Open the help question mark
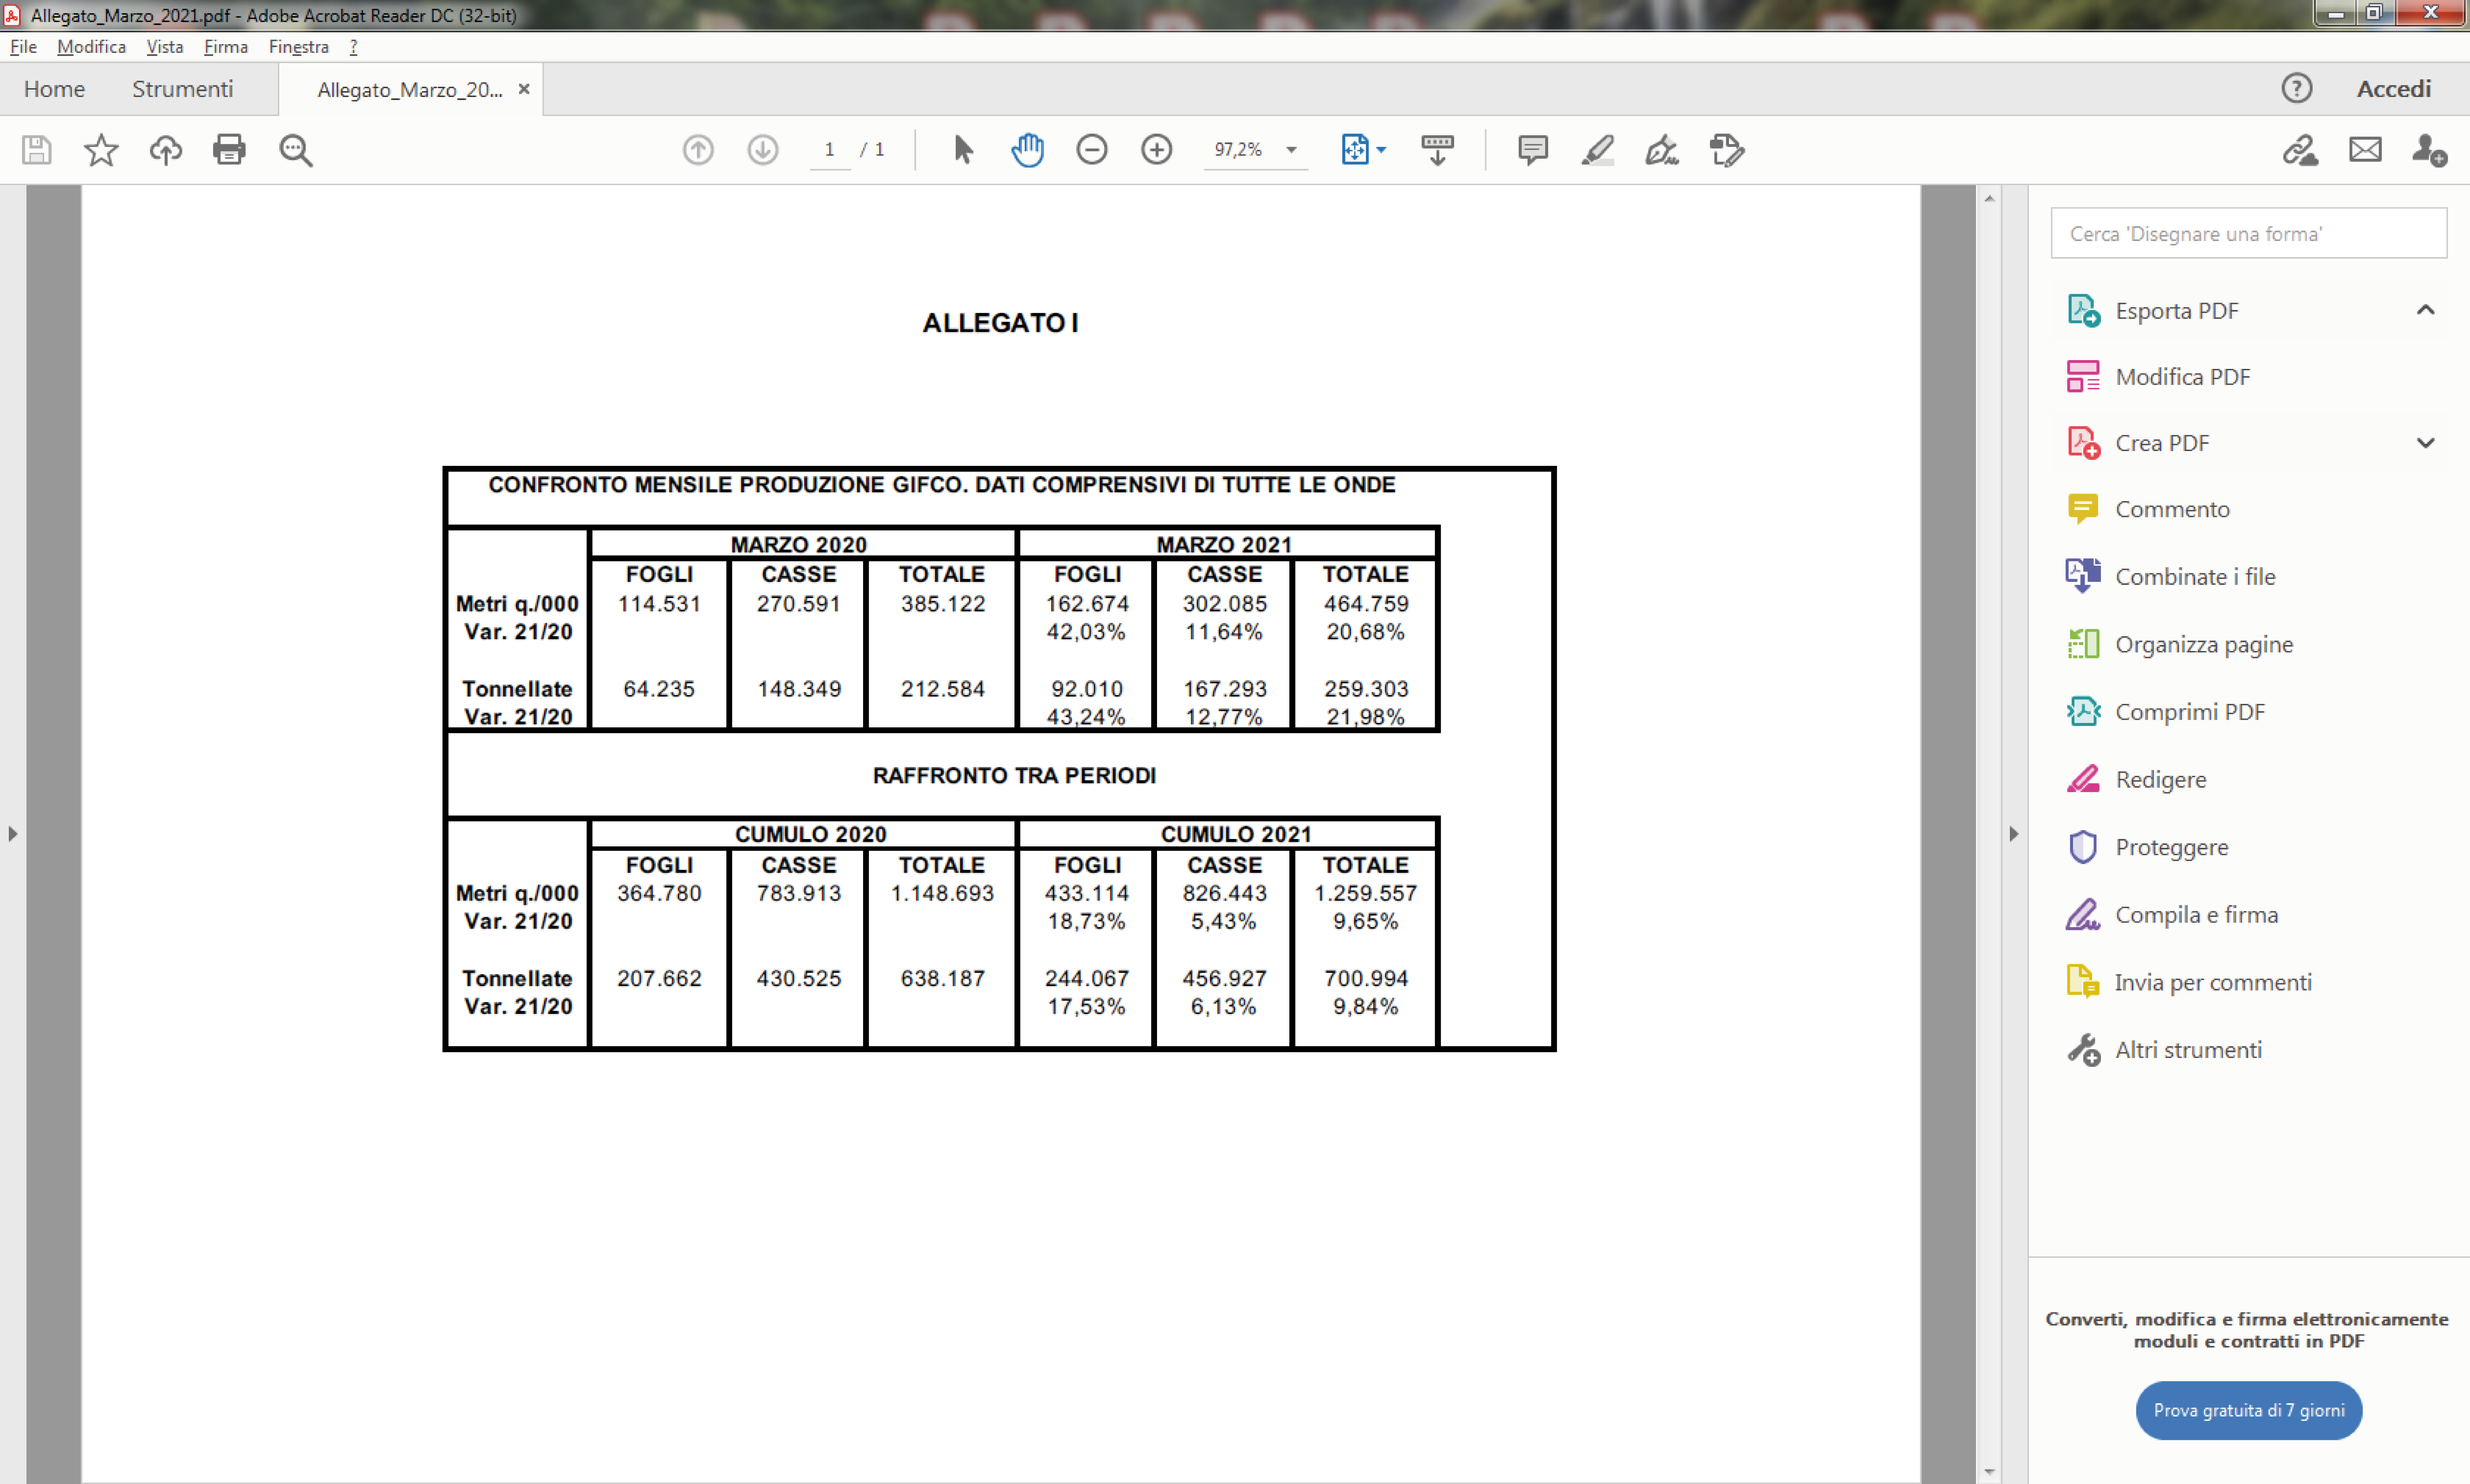The height and width of the screenshot is (1484, 2470). coord(2297,89)
